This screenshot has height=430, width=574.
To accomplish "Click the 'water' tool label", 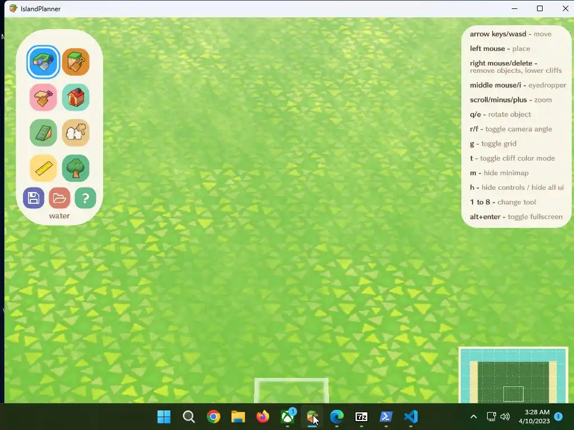I will 59,216.
